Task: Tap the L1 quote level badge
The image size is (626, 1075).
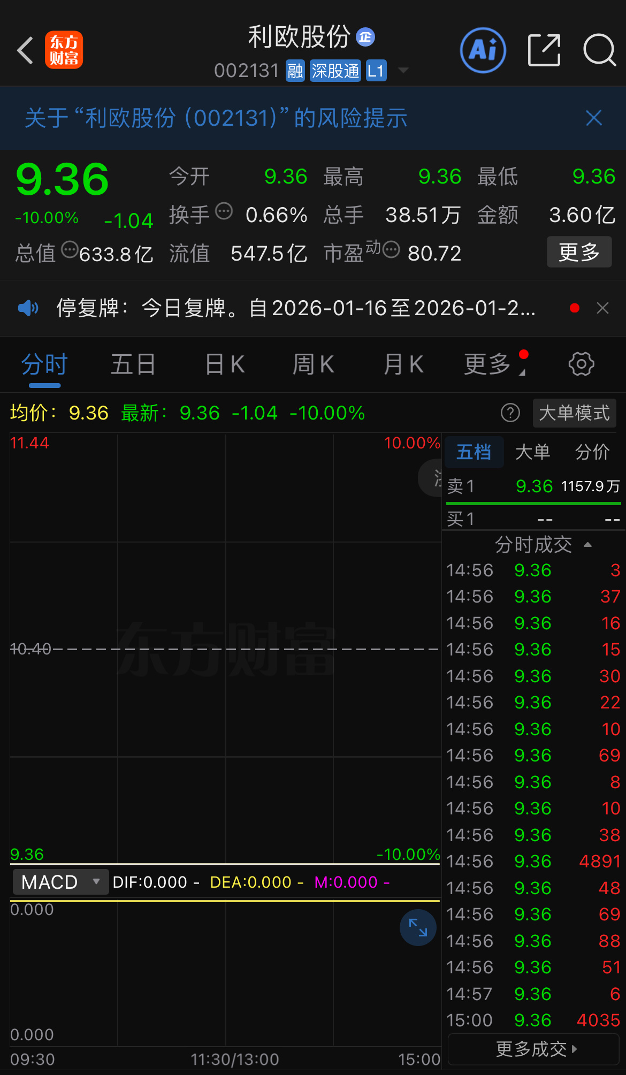Action: pos(376,71)
